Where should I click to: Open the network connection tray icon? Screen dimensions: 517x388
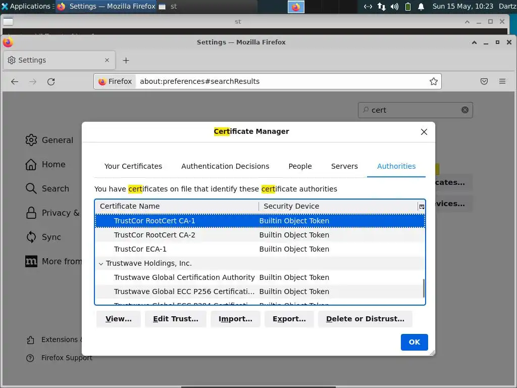[x=382, y=7]
